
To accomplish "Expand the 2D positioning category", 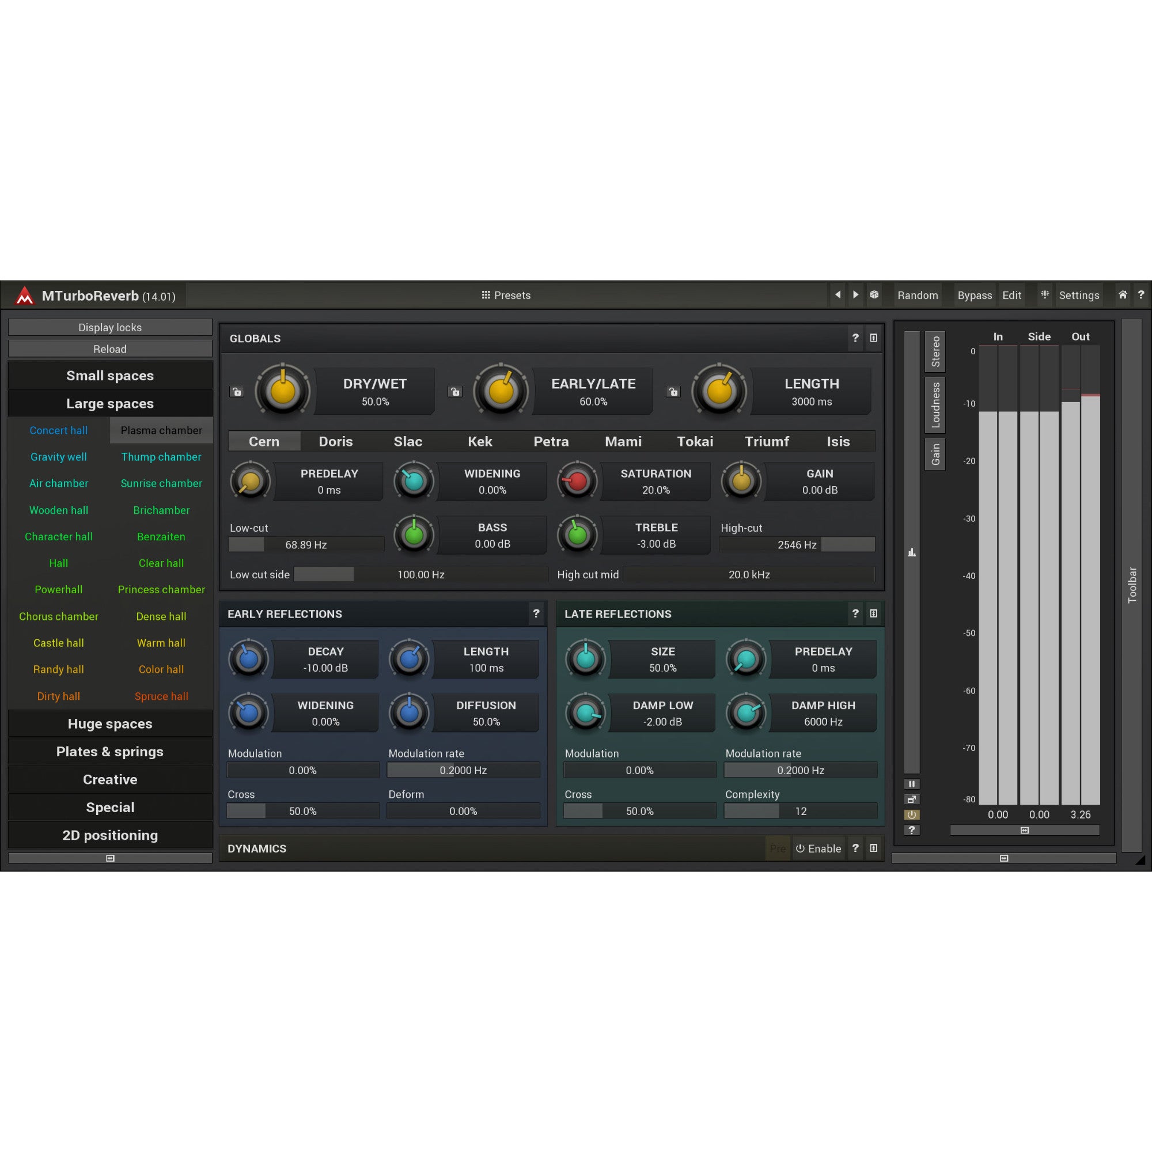I will pos(111,835).
